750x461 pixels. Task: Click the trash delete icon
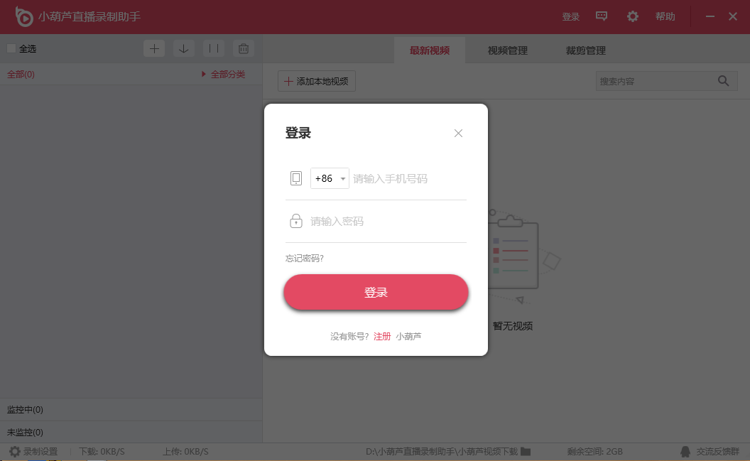click(x=244, y=48)
